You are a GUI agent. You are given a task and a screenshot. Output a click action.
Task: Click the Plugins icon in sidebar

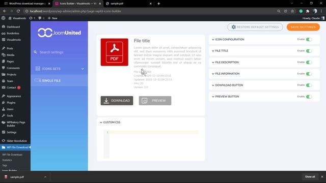tap(4, 103)
